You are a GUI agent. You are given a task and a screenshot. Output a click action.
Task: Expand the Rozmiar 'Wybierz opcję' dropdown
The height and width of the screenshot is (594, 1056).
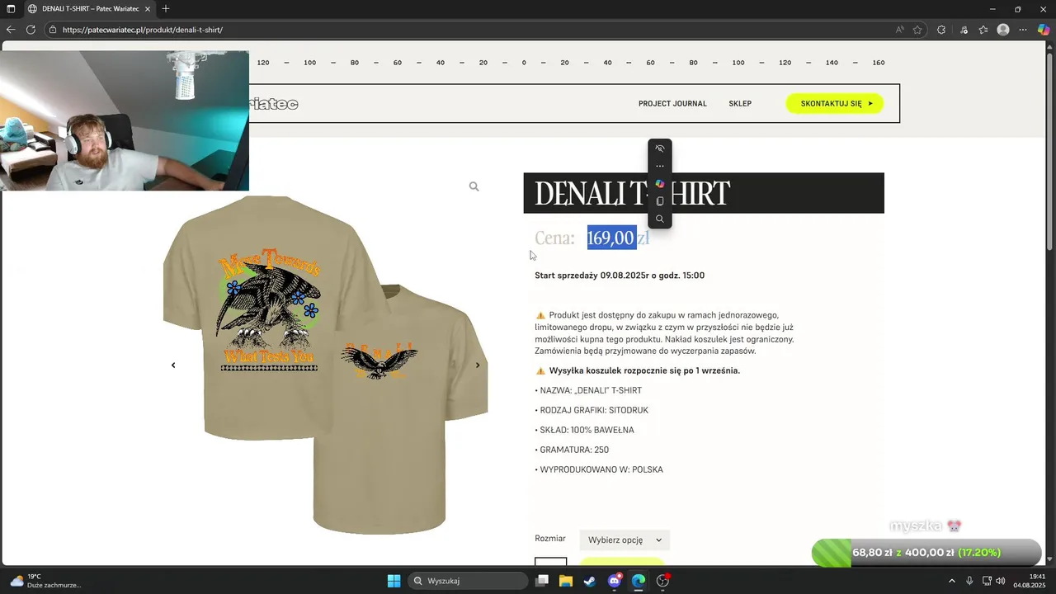[625, 540]
